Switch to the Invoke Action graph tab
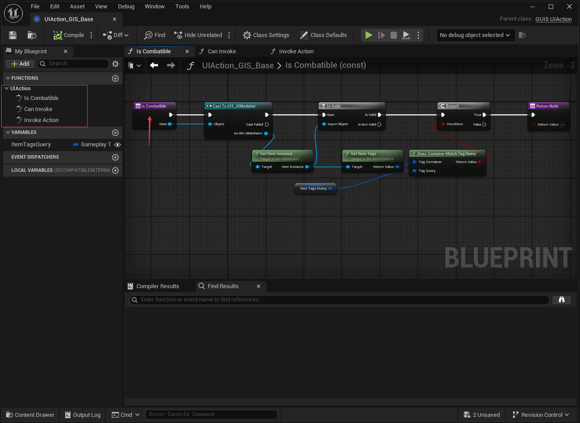The image size is (580, 423). click(x=296, y=52)
